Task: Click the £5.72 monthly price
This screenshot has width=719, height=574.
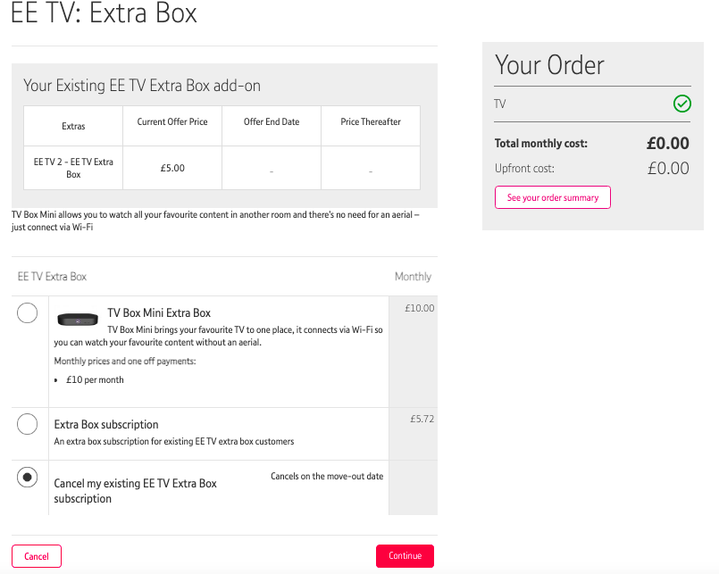Action: [x=422, y=419]
